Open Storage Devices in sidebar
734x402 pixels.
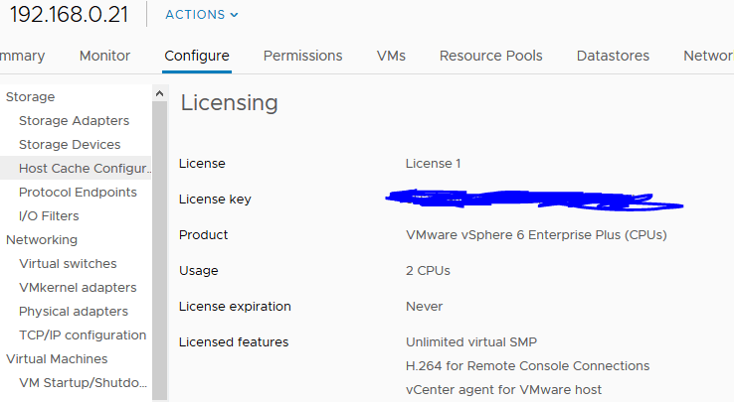coord(70,145)
